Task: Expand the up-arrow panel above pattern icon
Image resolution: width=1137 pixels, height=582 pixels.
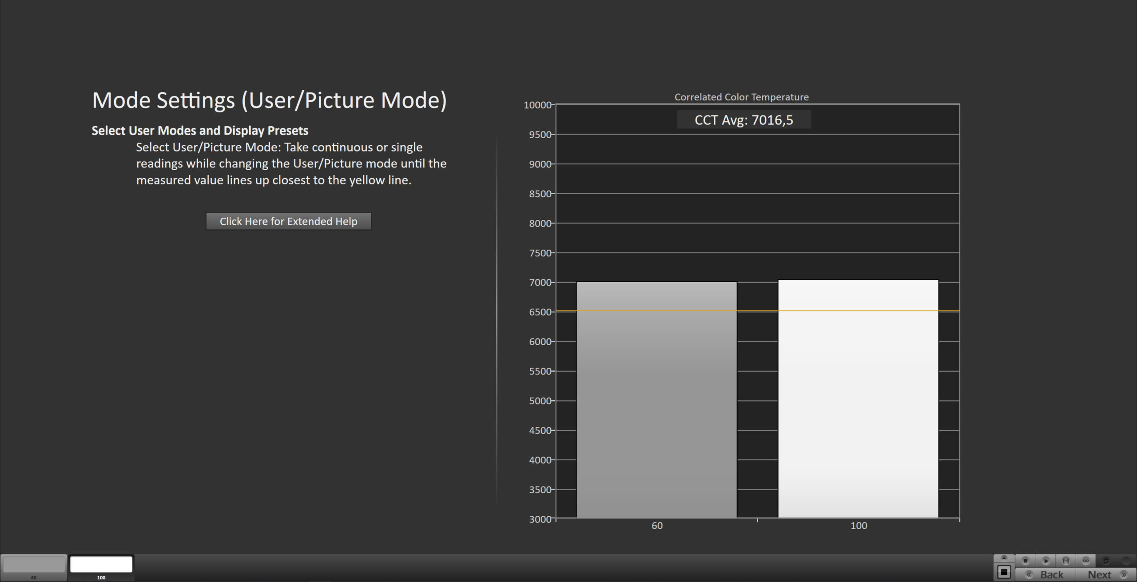Action: pyautogui.click(x=1004, y=558)
